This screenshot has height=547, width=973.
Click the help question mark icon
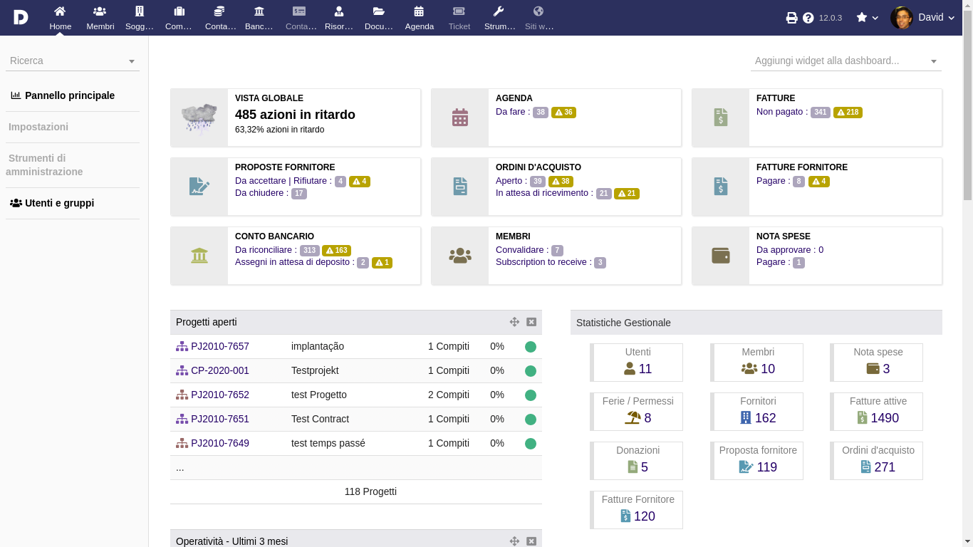pyautogui.click(x=808, y=18)
